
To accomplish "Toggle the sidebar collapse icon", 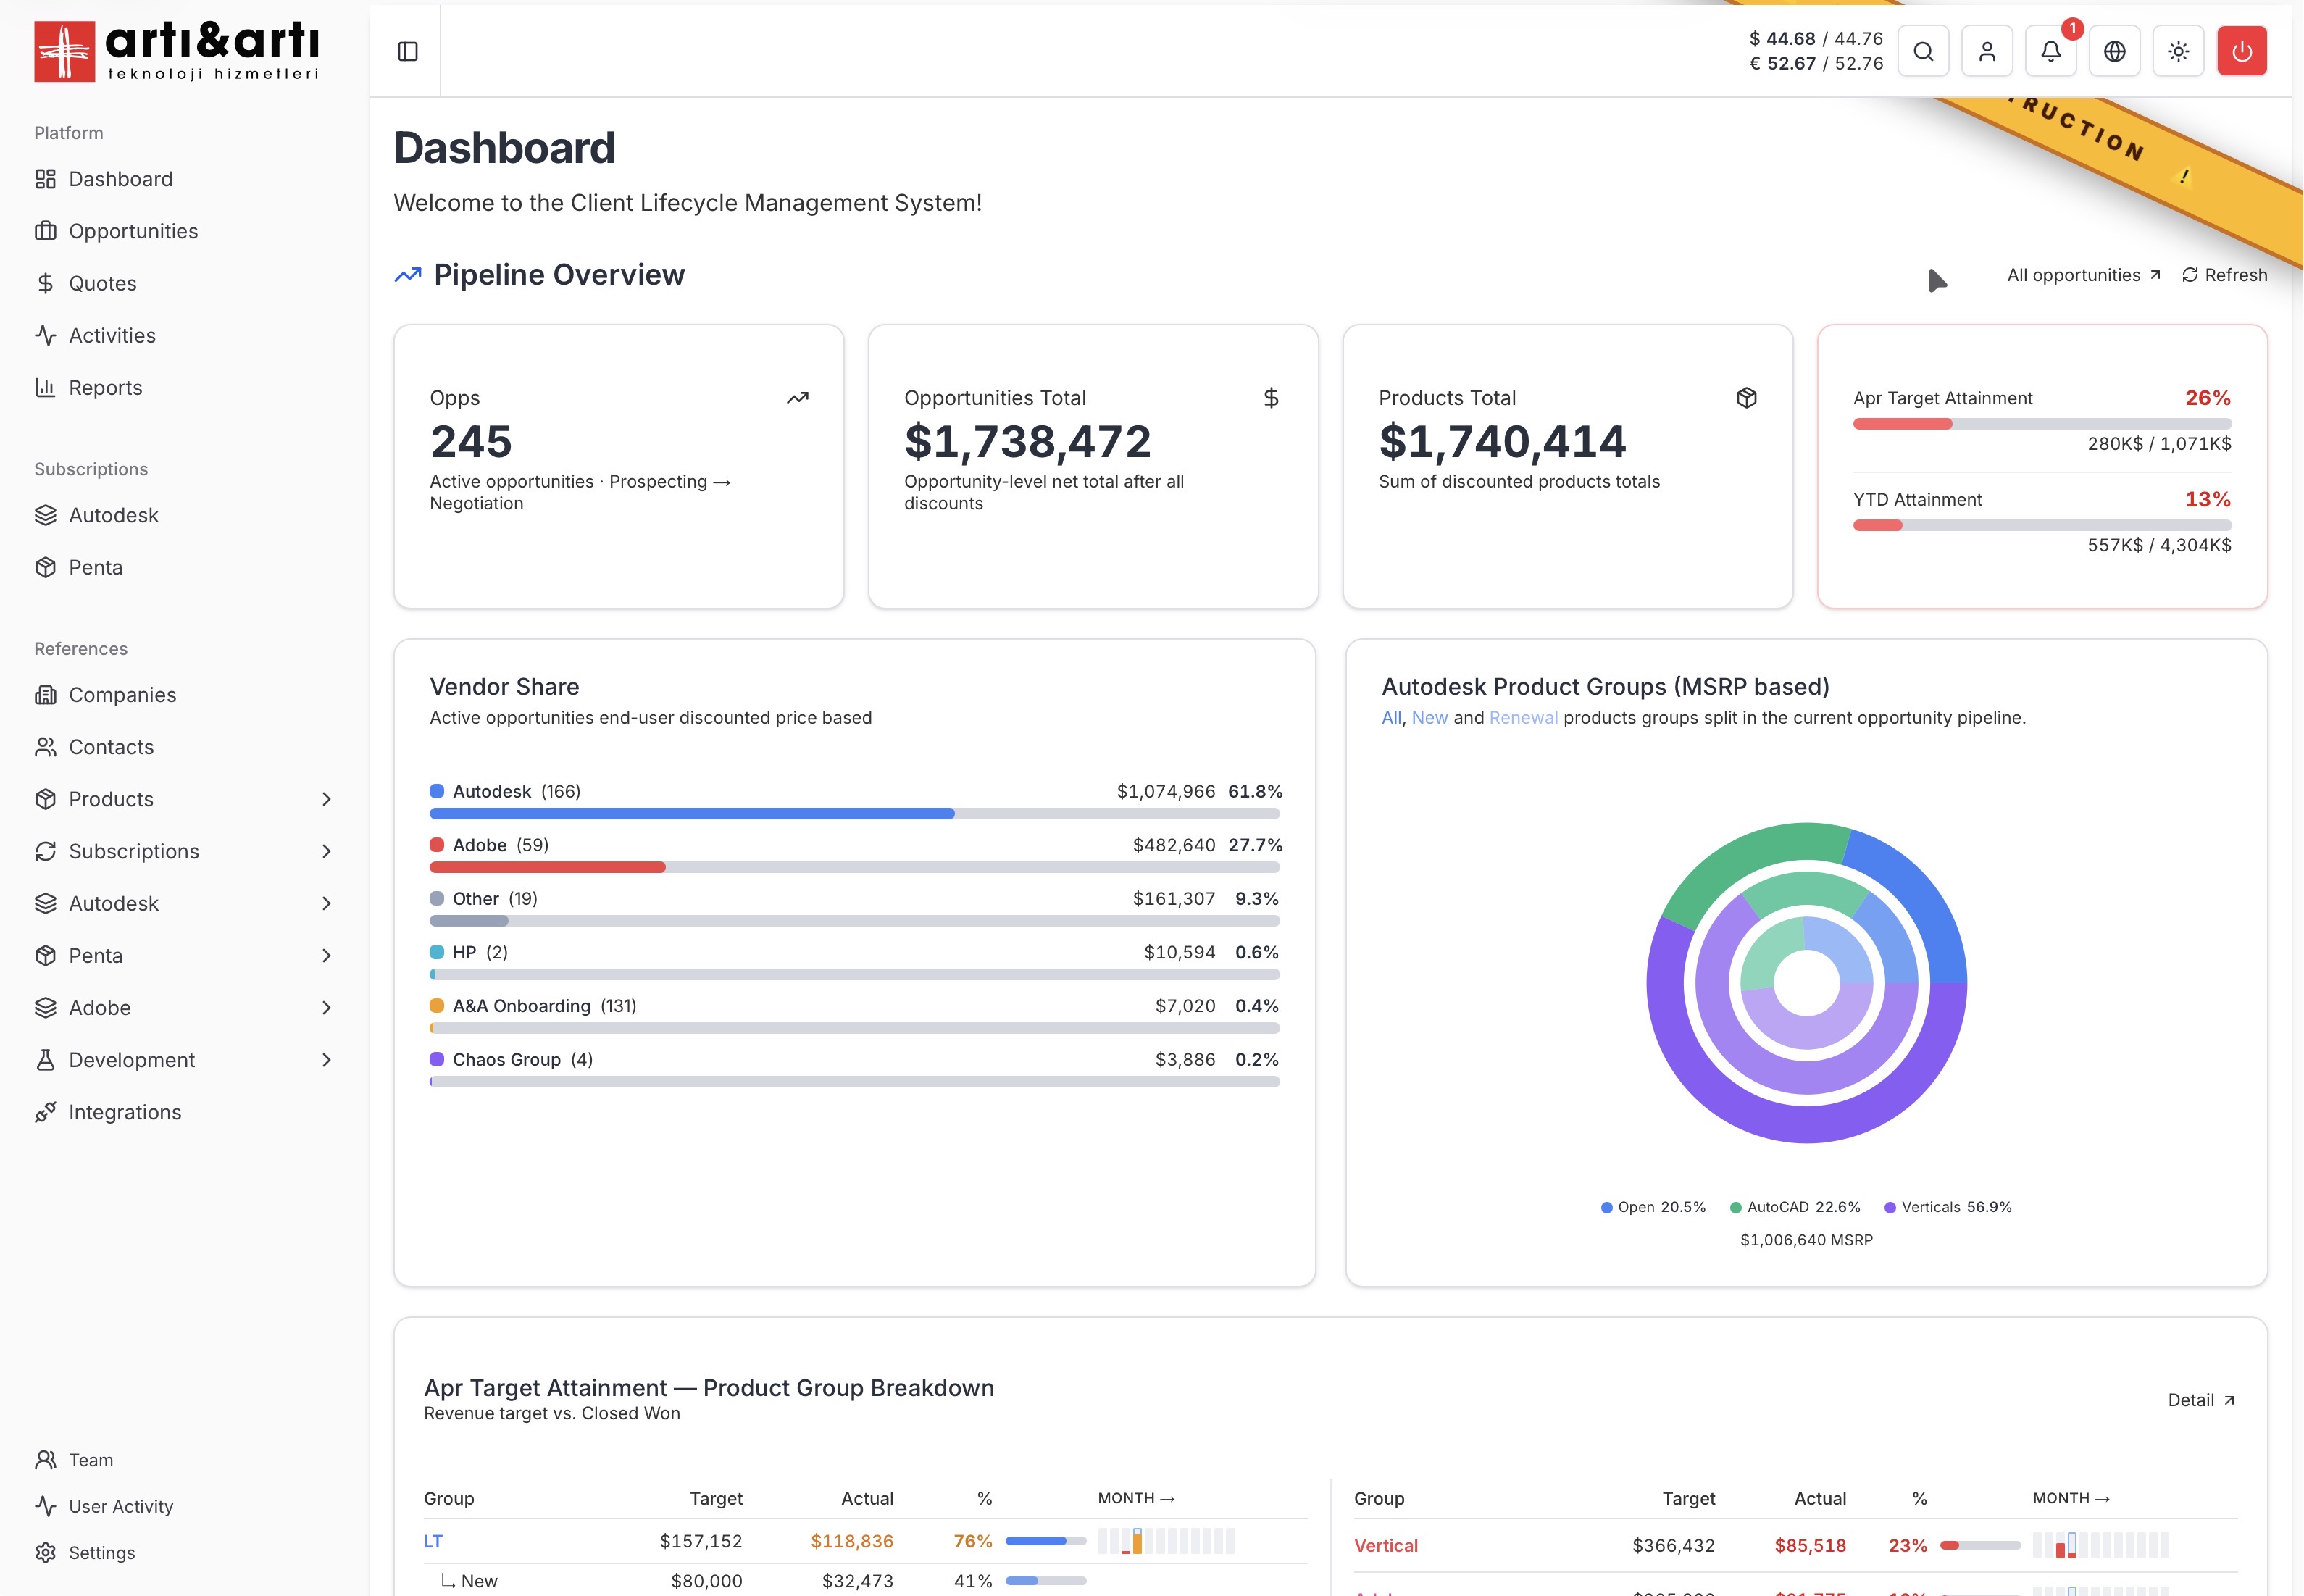I will tap(407, 51).
